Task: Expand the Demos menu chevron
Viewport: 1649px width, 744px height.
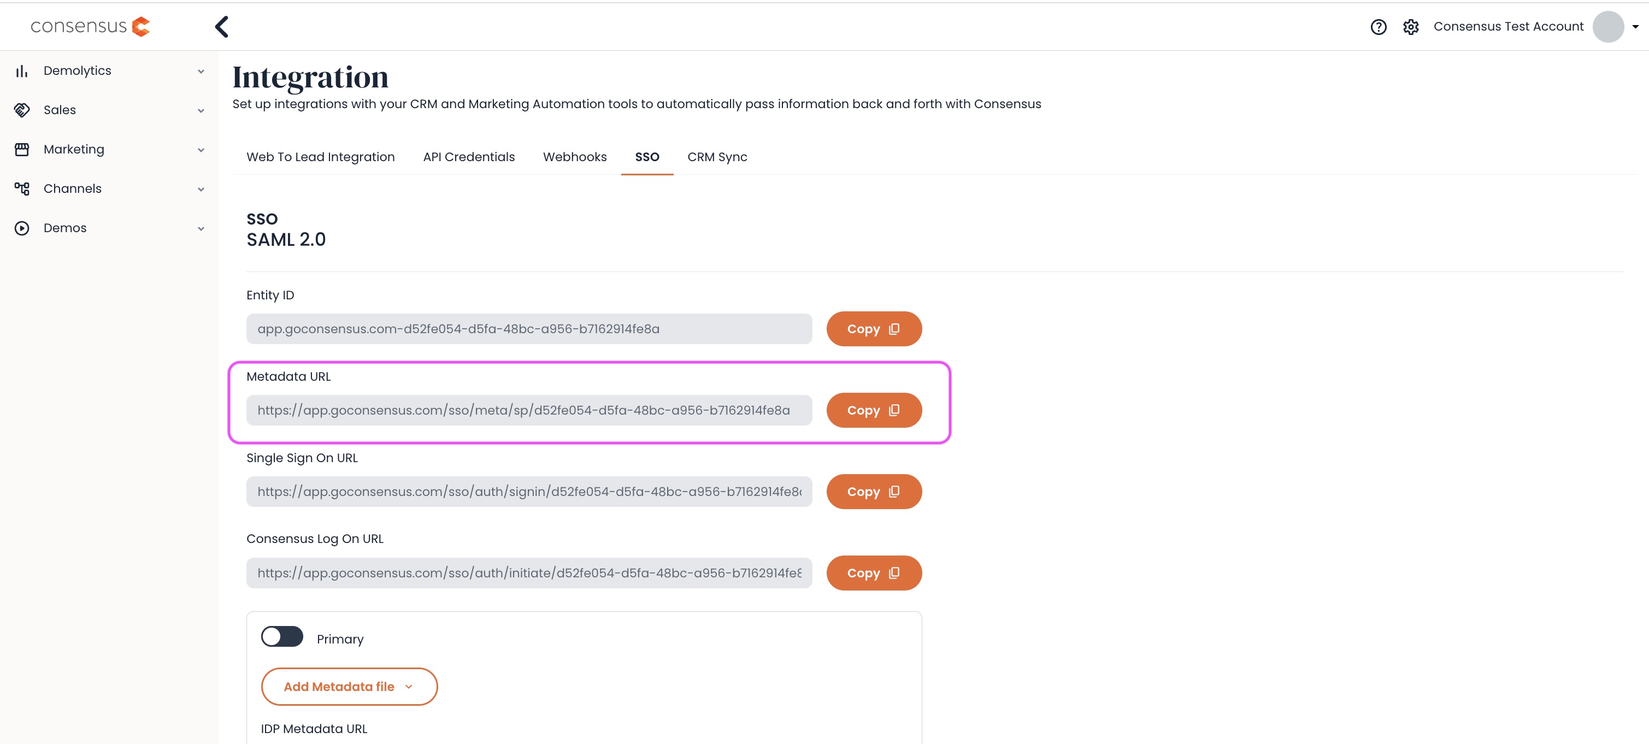Action: [x=201, y=229]
